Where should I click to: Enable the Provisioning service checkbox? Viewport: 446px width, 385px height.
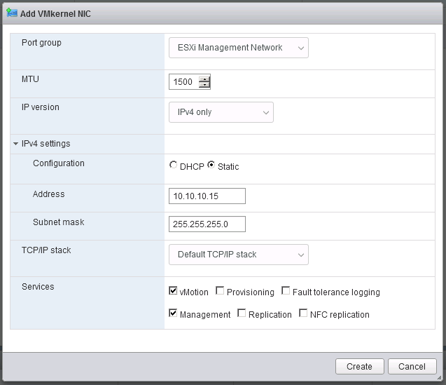220,290
